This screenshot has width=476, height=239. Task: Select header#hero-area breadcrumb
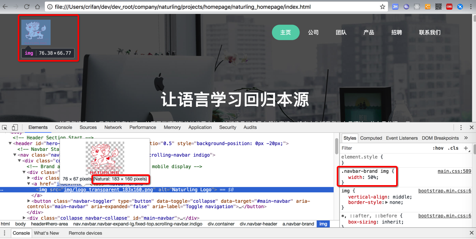coord(49,224)
